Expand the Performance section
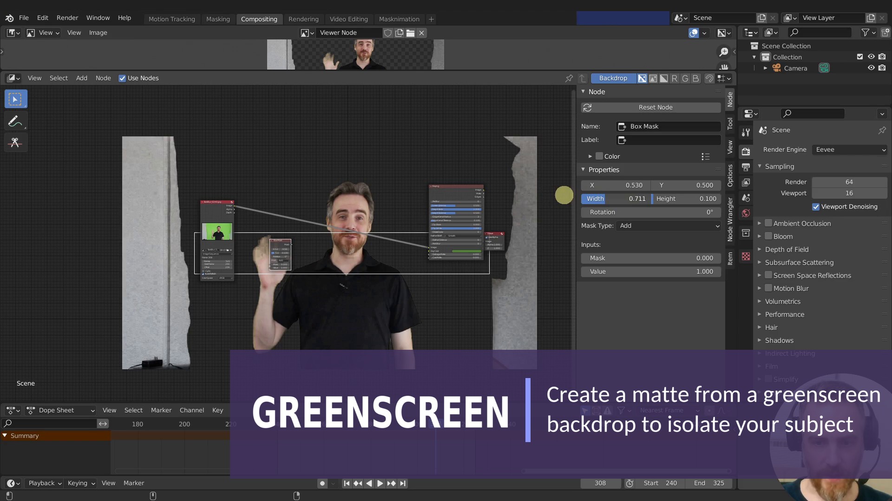Screen dimensions: 892x501 (x=784, y=314)
